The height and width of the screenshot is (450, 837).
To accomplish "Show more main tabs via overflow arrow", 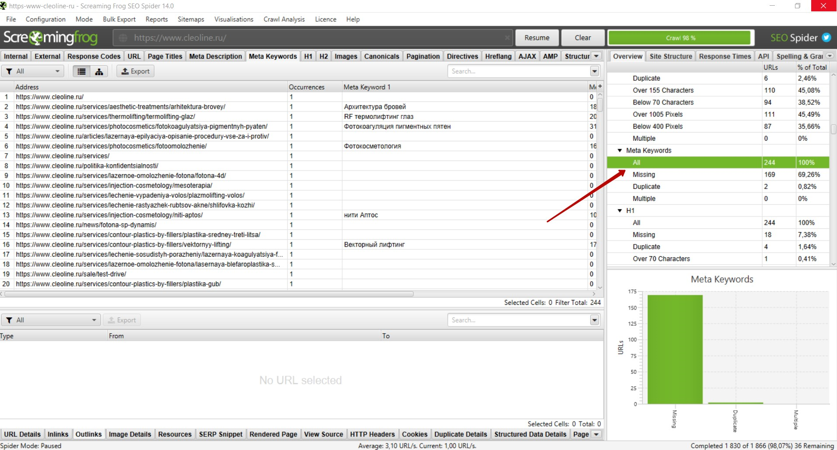I will point(596,56).
